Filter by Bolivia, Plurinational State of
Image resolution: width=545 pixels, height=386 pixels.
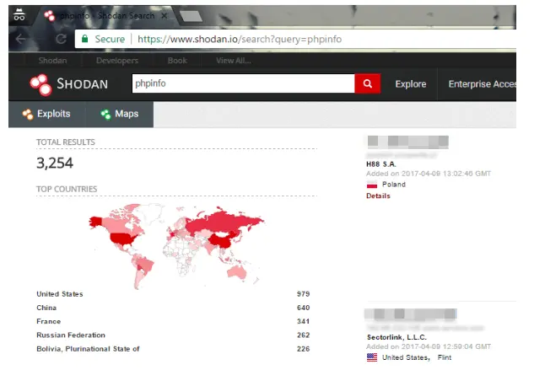[x=88, y=349]
